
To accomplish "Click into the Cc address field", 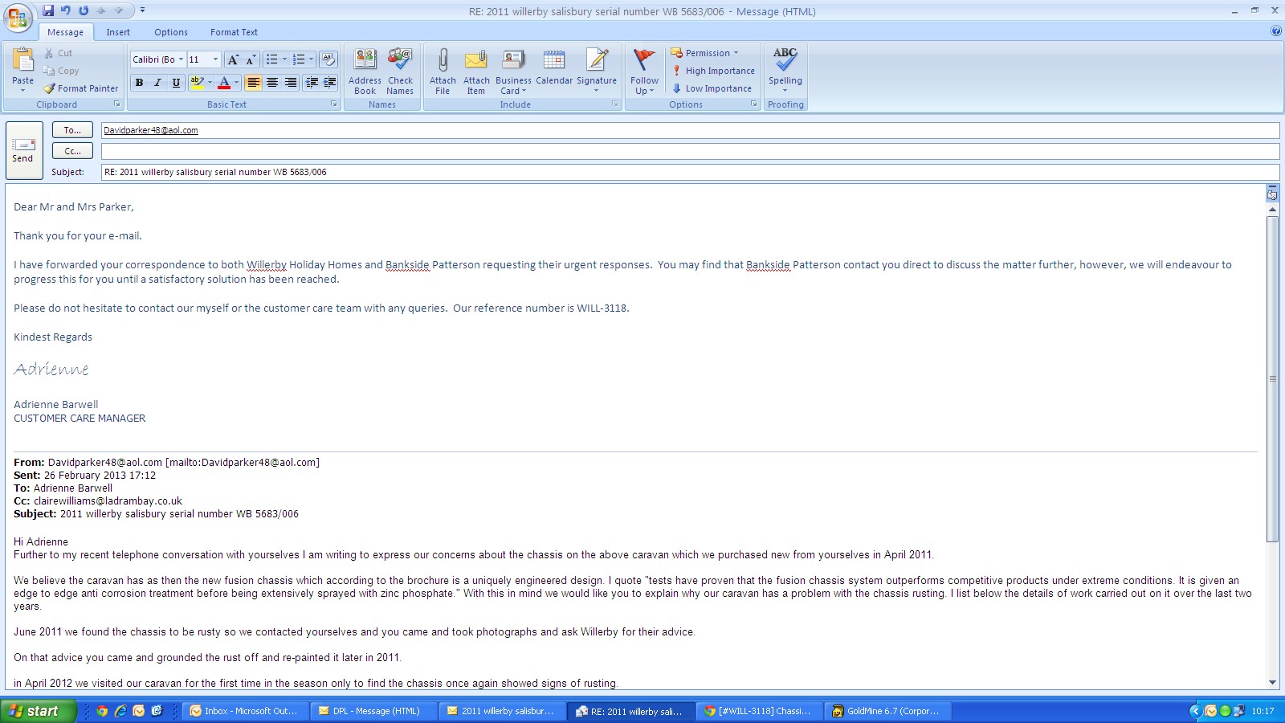I will (690, 151).
